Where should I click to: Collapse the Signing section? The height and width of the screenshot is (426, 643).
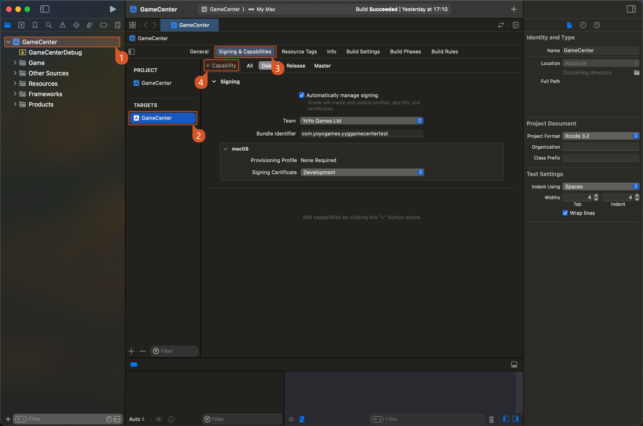[x=214, y=82]
